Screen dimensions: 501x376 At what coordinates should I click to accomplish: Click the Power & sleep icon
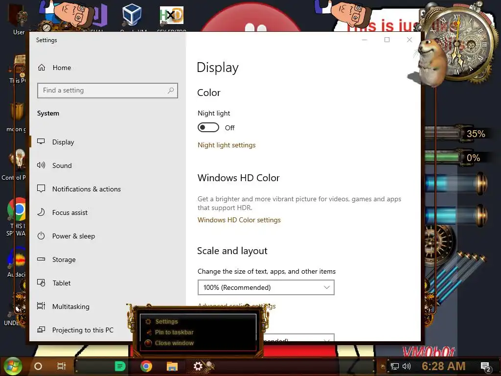(x=41, y=236)
